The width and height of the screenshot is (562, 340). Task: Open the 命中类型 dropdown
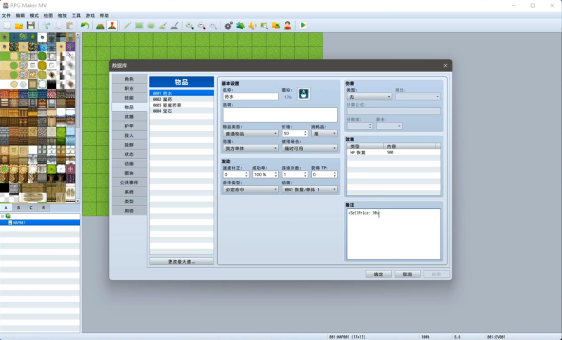click(250, 189)
